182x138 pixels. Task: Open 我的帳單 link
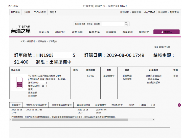tap(163, 12)
